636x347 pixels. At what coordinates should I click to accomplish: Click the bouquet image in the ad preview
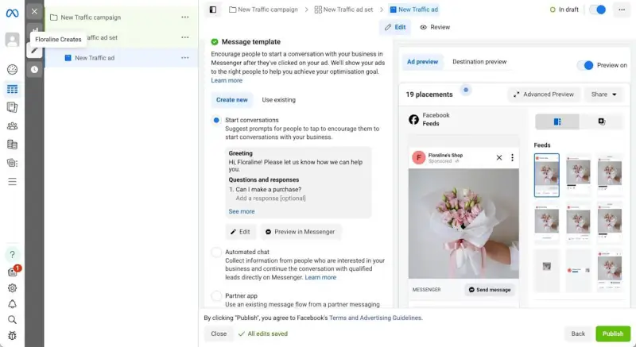pos(463,223)
